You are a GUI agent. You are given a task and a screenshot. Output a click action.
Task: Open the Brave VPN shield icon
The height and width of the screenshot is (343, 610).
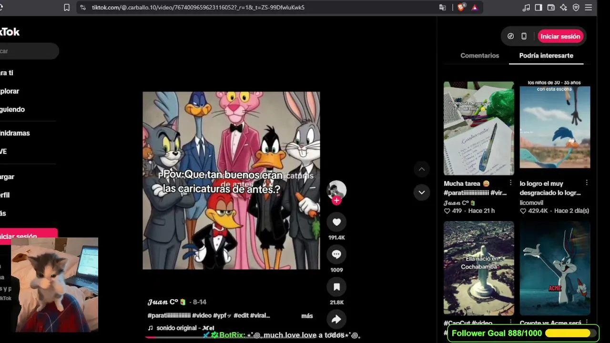pyautogui.click(x=576, y=7)
